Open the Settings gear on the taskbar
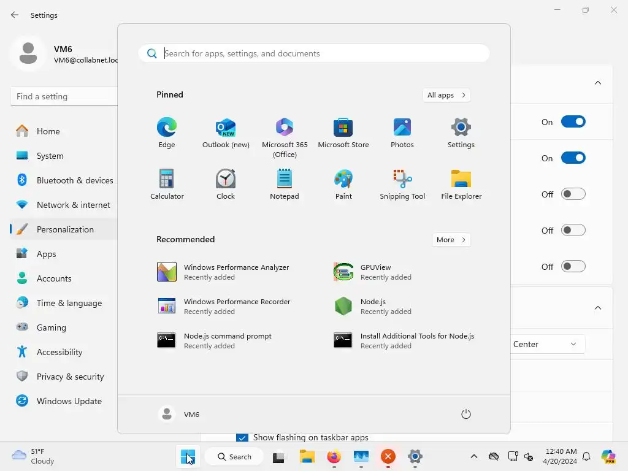Screen dimensions: 628x471 tap(415, 456)
